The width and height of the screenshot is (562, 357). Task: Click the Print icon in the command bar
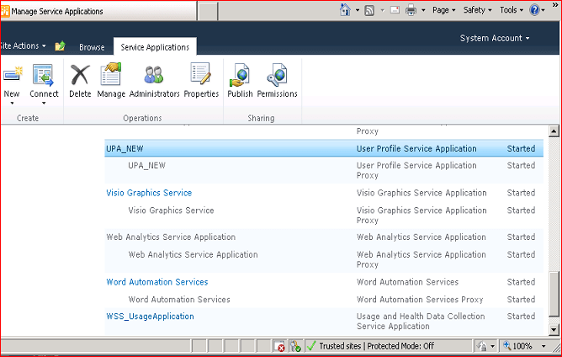coord(411,10)
